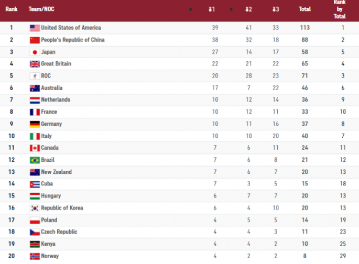
Task: Sort table by Total column header
Action: tap(304, 9)
